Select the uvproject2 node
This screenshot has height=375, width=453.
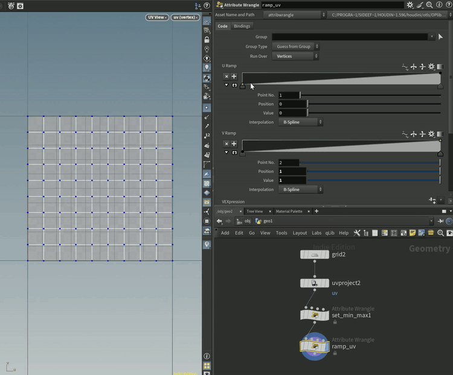[315, 283]
